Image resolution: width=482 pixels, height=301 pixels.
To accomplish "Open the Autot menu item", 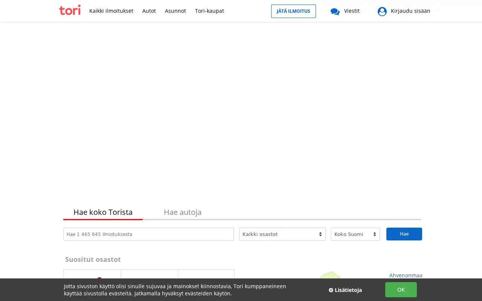I will click(x=149, y=11).
